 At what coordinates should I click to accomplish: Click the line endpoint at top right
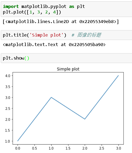118,75
